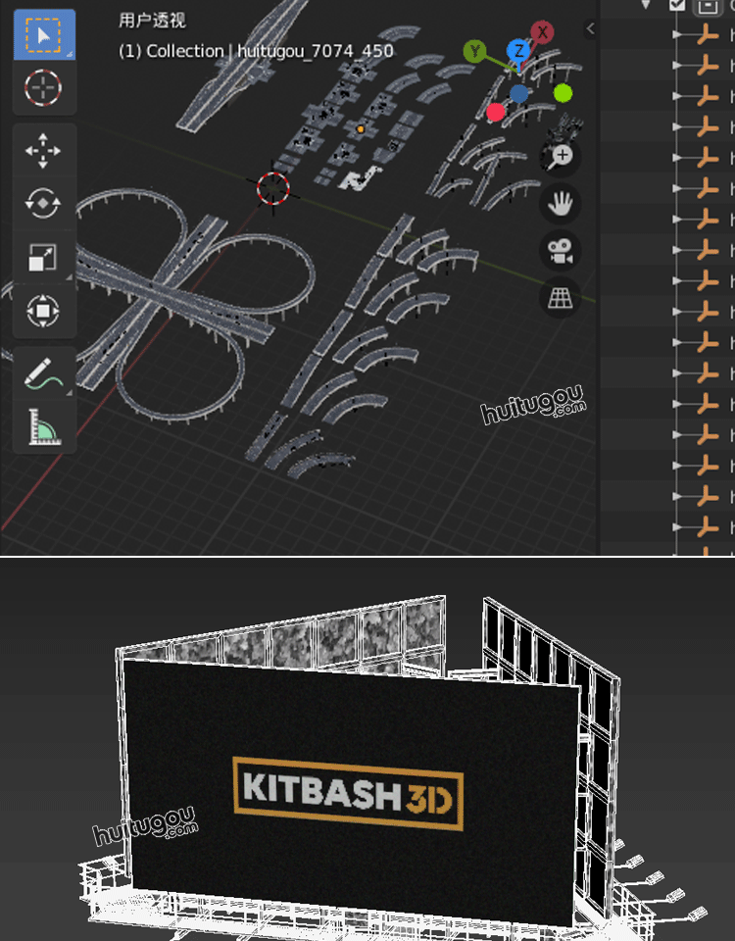Open the KitBash3D billboard preview image
Image resolution: width=735 pixels, height=941 pixels.
click(367, 749)
